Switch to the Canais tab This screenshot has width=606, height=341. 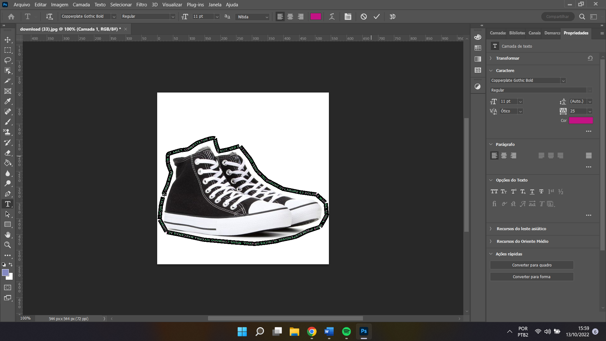click(x=534, y=33)
